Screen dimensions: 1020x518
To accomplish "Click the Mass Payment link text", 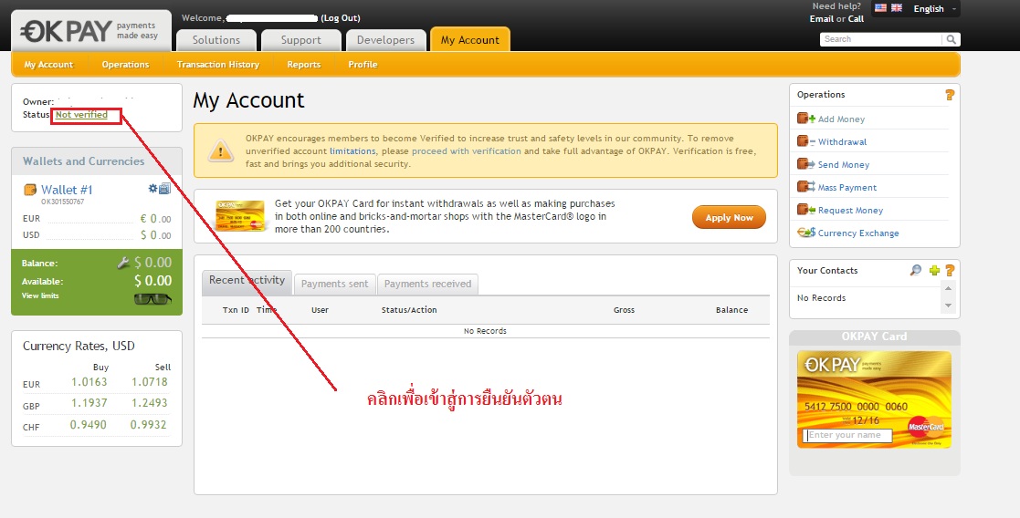I will [847, 187].
